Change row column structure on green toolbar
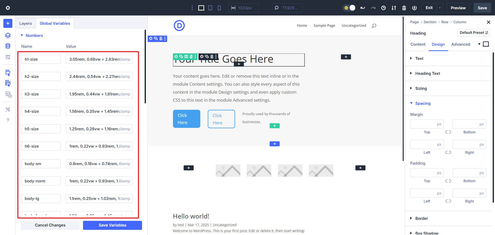The width and height of the screenshot is (495, 235). pyautogui.click(x=186, y=56)
